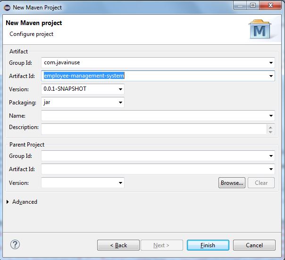Open the Artifact Group Id dropdown arrow
The width and height of the screenshot is (285, 260).
tap(271, 62)
